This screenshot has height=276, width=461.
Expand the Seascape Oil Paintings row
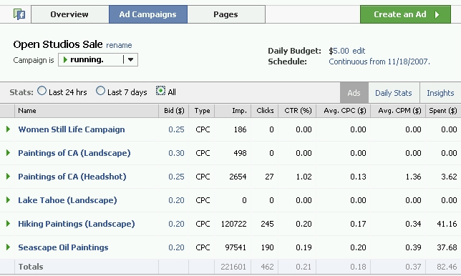click(x=9, y=247)
